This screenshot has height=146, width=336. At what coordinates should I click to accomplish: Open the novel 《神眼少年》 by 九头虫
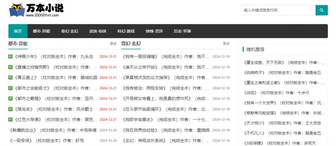53,57
